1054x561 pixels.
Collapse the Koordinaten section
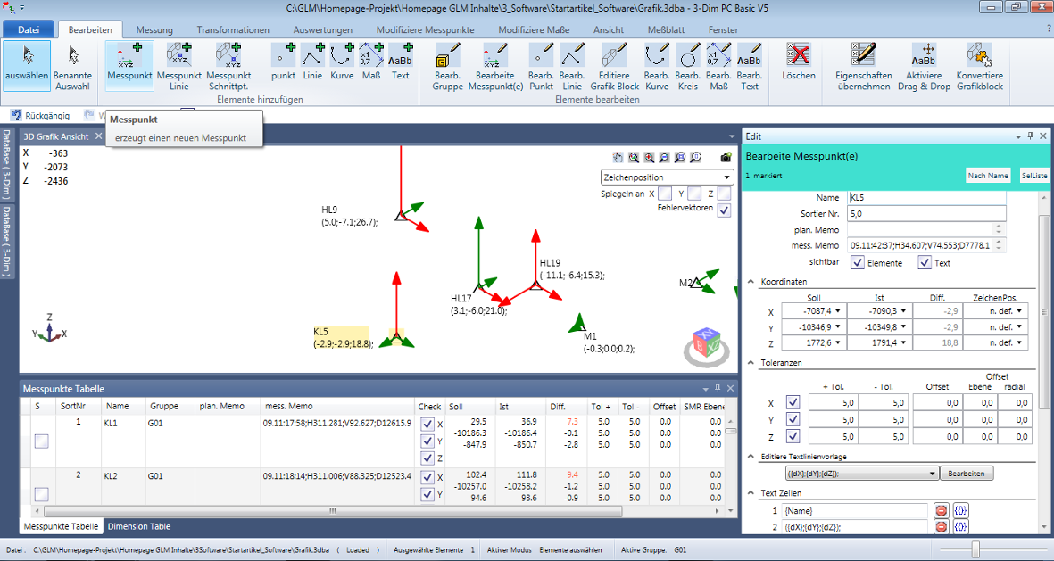[x=751, y=282]
